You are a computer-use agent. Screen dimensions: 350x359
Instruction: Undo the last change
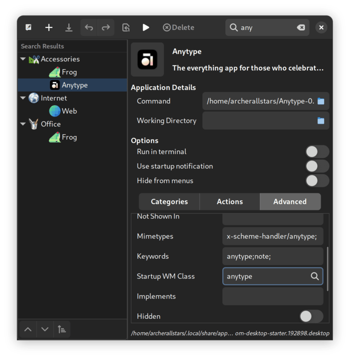coord(89,28)
